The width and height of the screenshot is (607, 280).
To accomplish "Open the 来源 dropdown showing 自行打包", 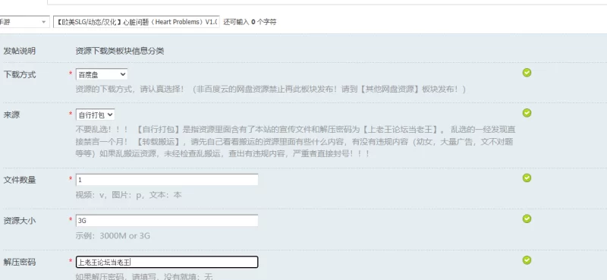I will [x=96, y=115].
